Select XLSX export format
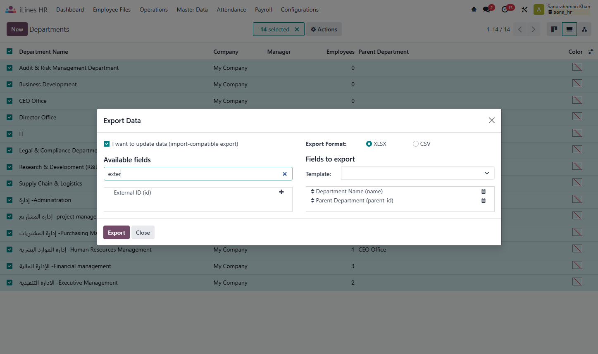 (x=369, y=144)
